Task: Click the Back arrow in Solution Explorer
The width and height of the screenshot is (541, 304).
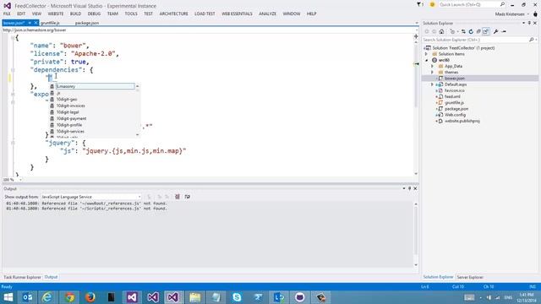Action: [x=427, y=31]
